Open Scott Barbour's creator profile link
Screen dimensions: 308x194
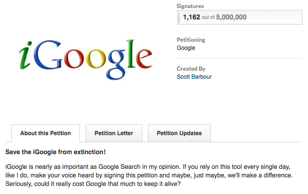click(x=194, y=76)
